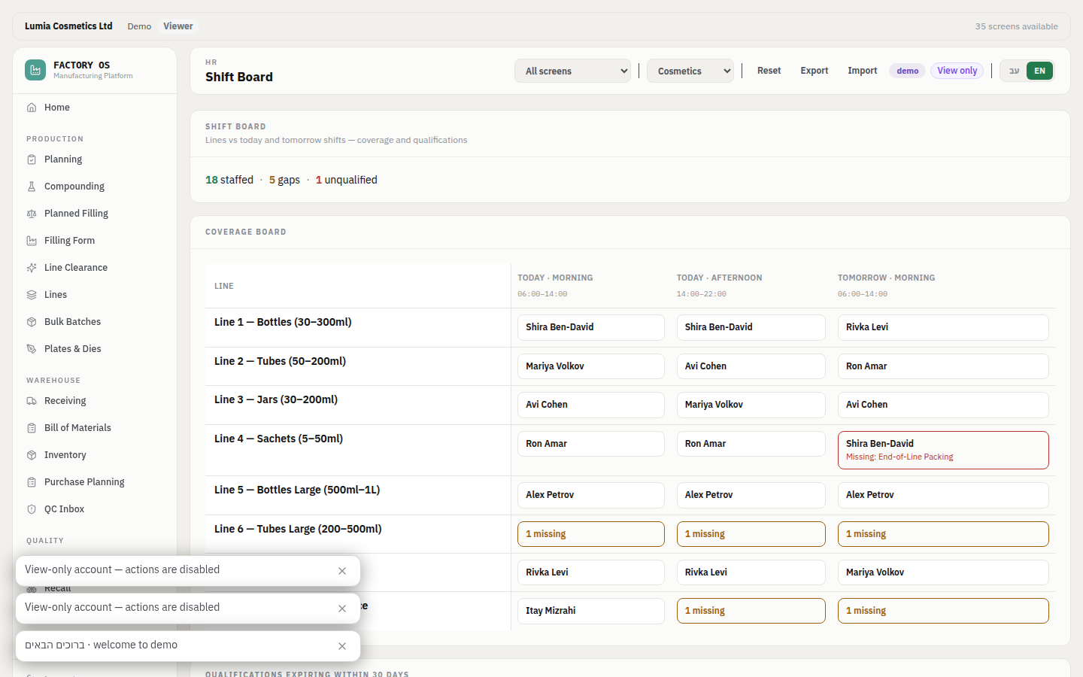
Task: Click the QC Inbox shield icon
Action: point(32,509)
